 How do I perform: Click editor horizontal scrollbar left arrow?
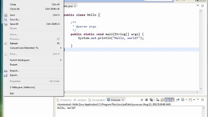pyautogui.click(x=65, y=92)
